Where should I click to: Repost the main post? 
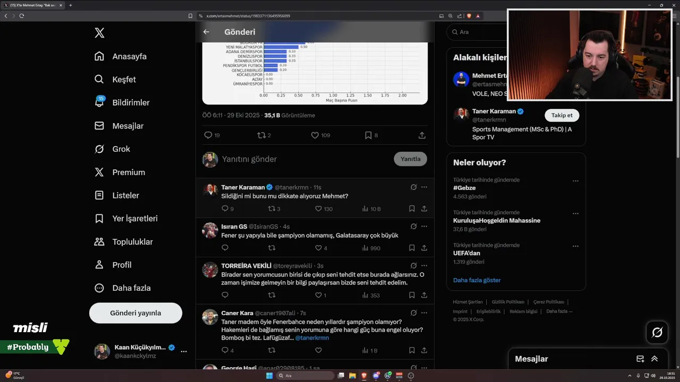pyautogui.click(x=261, y=135)
